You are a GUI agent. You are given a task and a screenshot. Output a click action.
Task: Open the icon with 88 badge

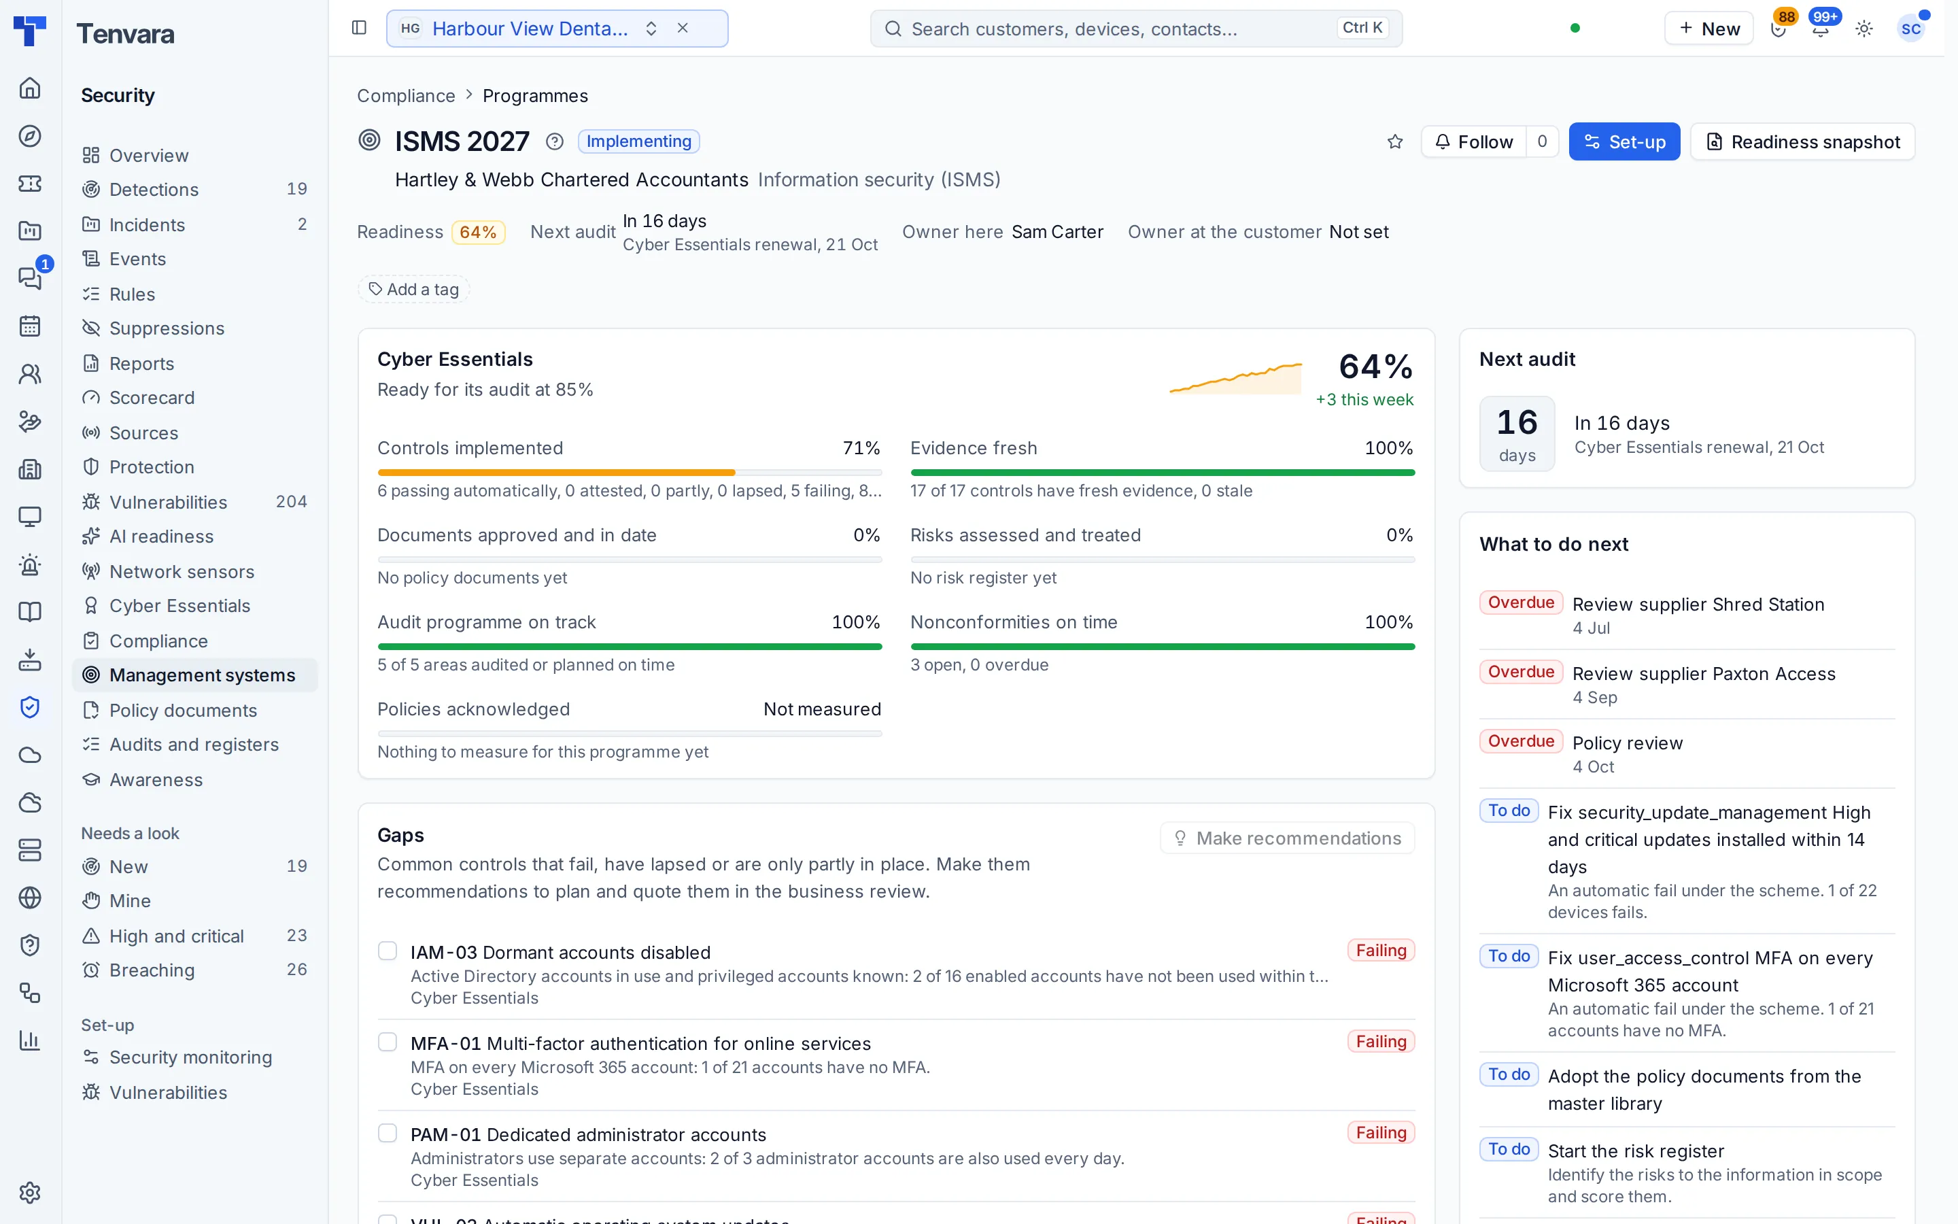[x=1779, y=29]
